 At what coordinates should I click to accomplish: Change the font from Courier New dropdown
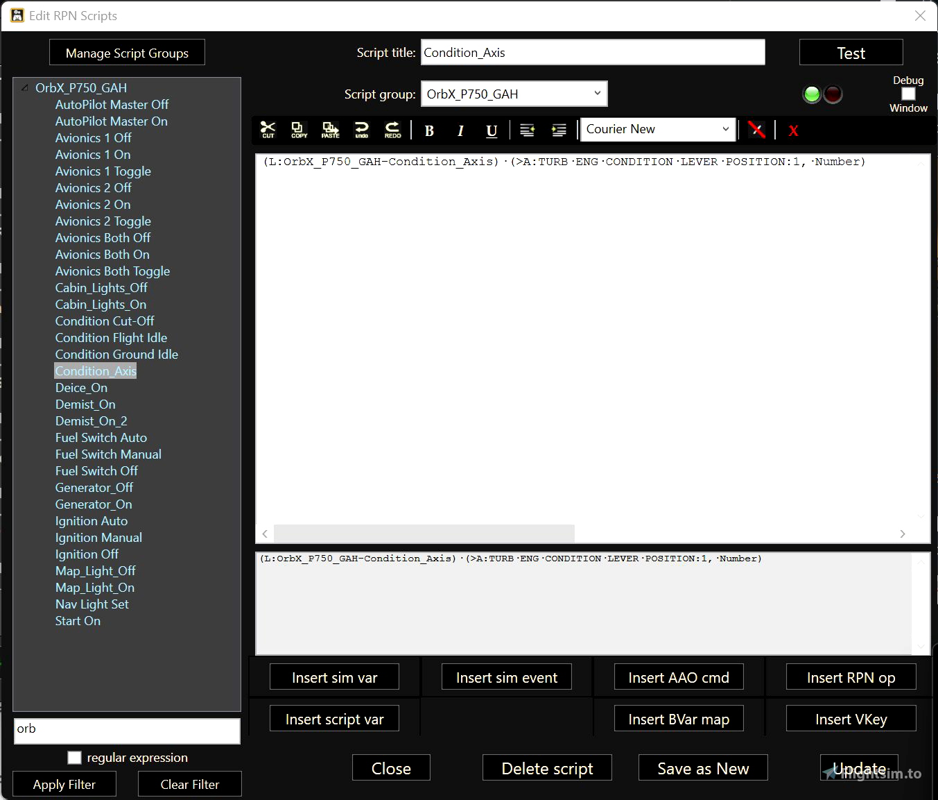click(x=723, y=129)
